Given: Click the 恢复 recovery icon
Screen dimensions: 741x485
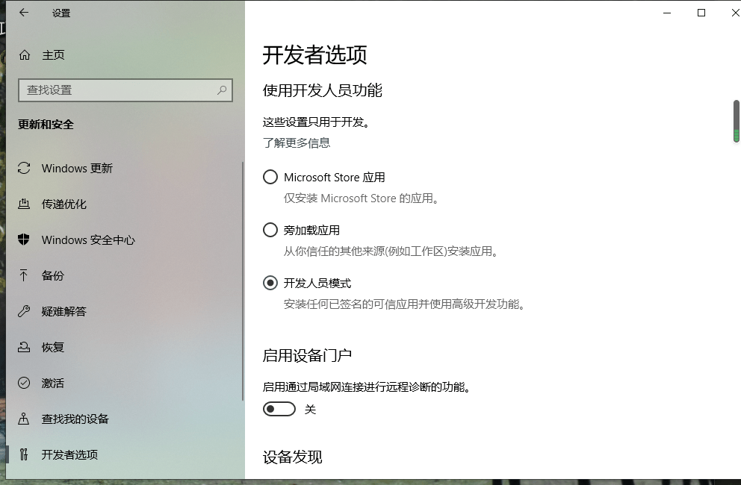Looking at the screenshot, I should 24,347.
